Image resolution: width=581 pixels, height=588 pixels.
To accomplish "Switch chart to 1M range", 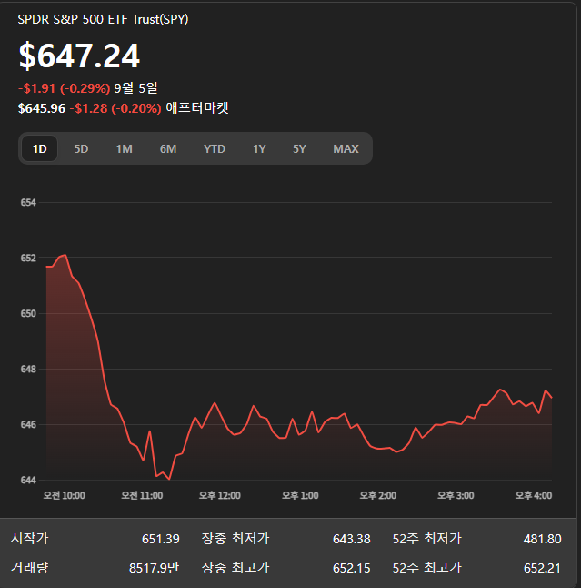I will tap(124, 149).
